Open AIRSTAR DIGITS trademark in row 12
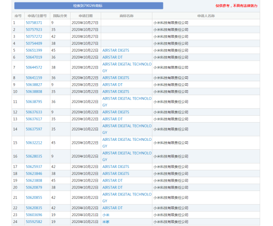The width and height of the screenshot is (273, 226). click(116, 112)
